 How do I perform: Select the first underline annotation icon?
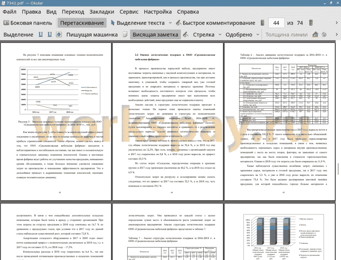coord(41,34)
